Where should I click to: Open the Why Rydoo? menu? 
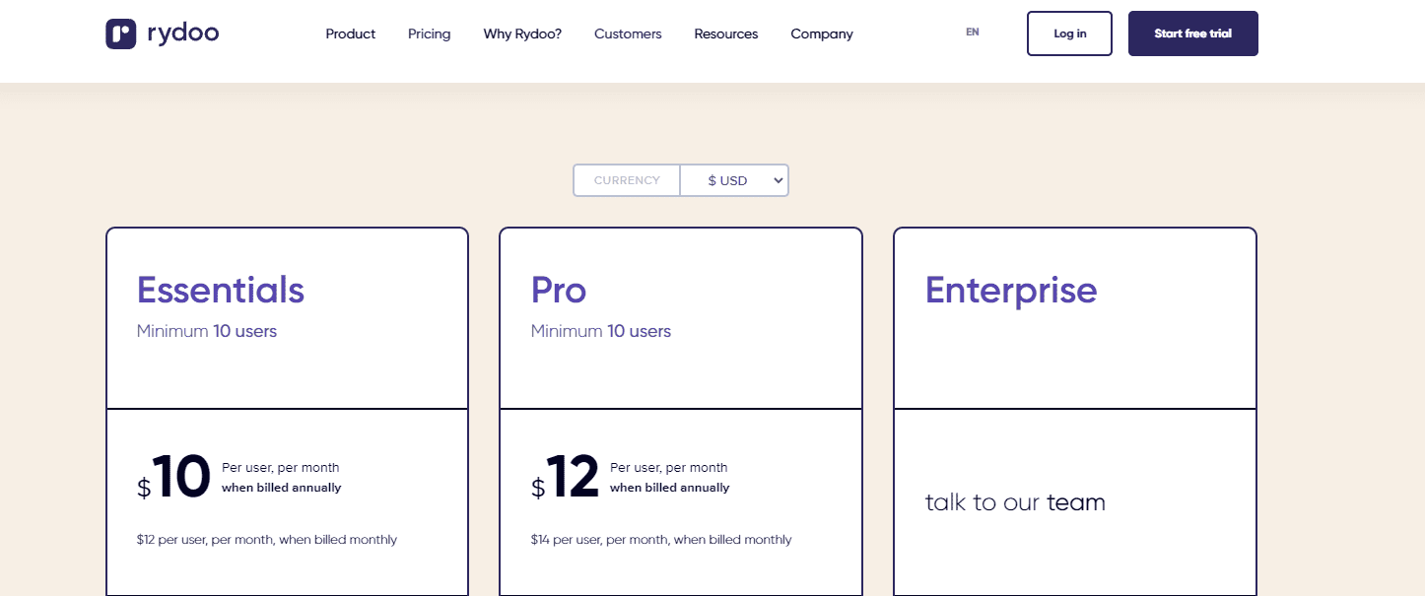point(522,33)
